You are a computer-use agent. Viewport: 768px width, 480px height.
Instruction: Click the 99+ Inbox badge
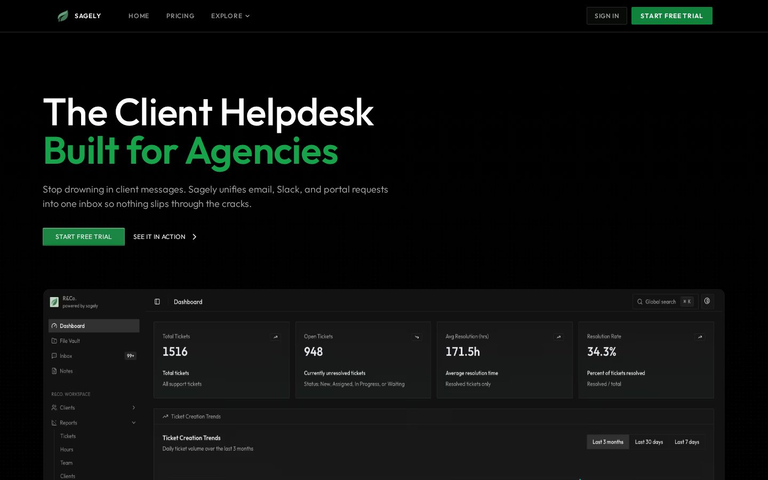point(131,356)
